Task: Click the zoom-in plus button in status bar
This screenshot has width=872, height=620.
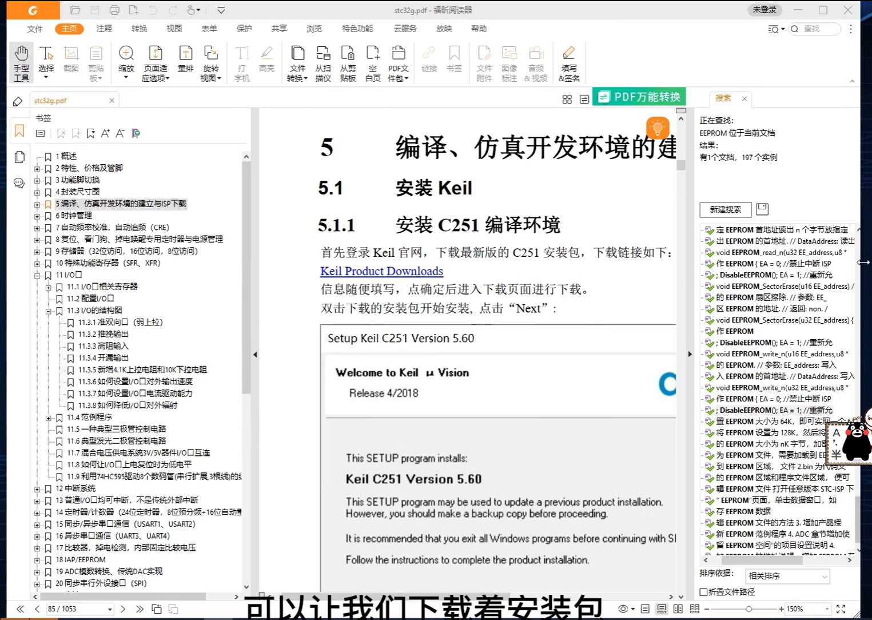Action: click(782, 609)
